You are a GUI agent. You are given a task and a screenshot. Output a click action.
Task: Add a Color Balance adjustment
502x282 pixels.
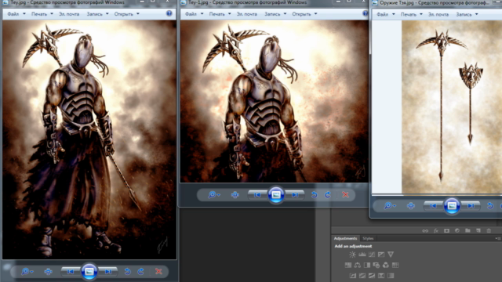coord(358,265)
